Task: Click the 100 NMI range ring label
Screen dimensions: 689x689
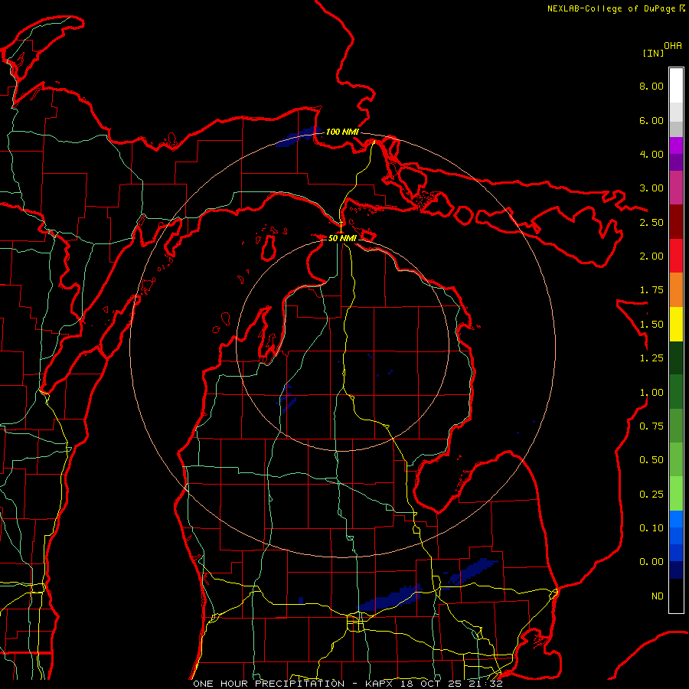Action: pyautogui.click(x=342, y=132)
